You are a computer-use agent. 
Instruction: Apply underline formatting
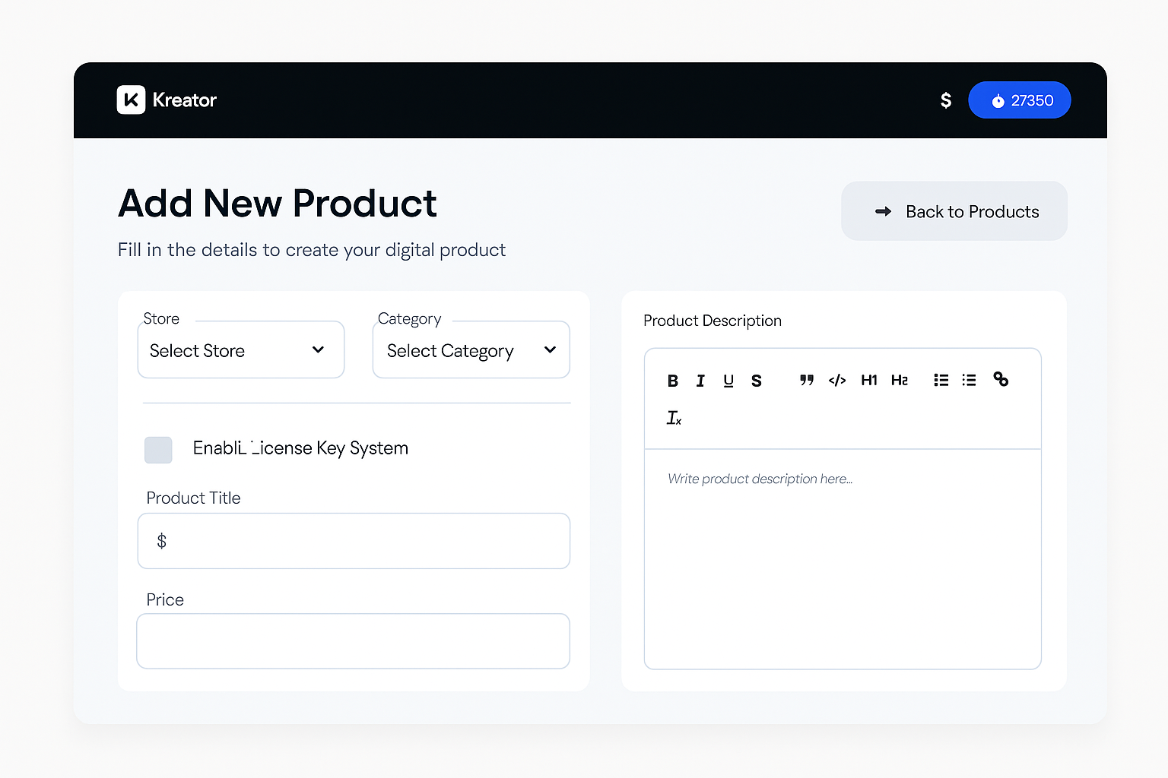tap(728, 381)
